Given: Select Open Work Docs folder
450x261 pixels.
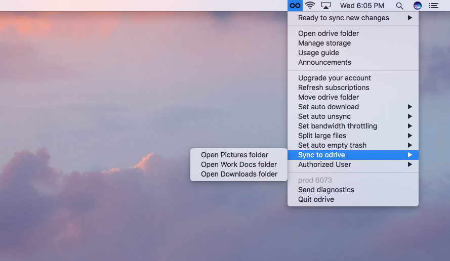Looking at the screenshot, I should pyautogui.click(x=239, y=164).
